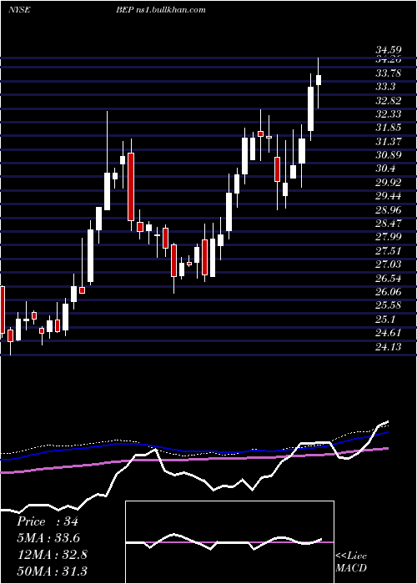Click the 30.89 price axis label
The height and width of the screenshot is (584, 417).
(389, 155)
